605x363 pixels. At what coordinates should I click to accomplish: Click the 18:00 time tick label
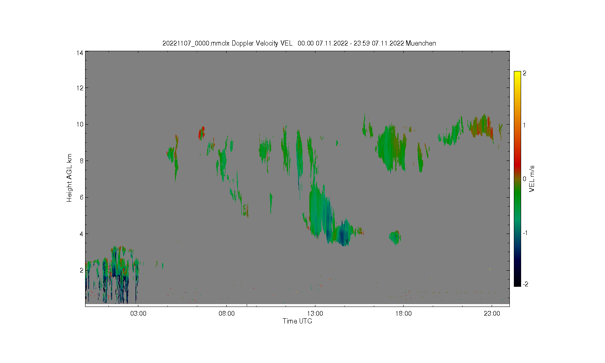click(x=403, y=313)
